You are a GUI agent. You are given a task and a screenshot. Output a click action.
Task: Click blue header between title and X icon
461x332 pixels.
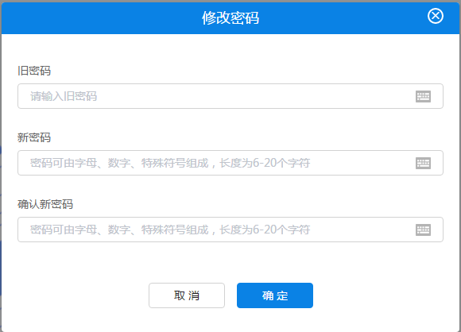[x=343, y=17]
